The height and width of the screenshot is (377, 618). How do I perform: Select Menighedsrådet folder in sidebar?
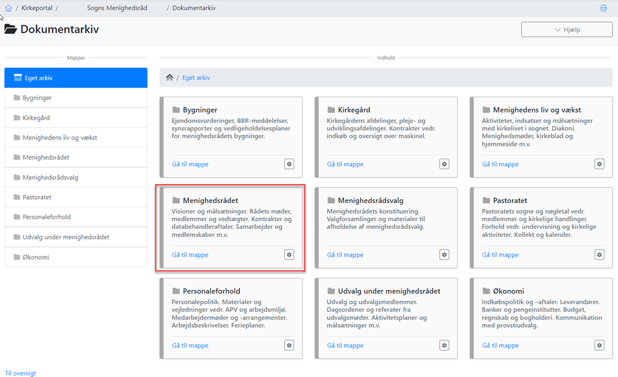[76, 157]
